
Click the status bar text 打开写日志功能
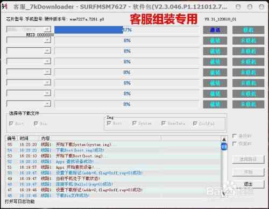pos(19,201)
